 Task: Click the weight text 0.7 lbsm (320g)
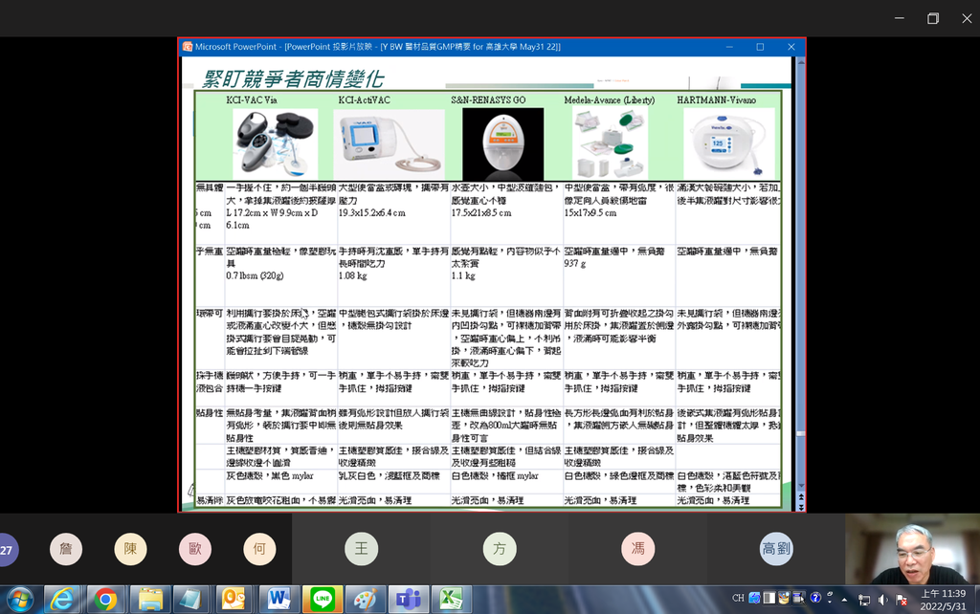tap(255, 275)
